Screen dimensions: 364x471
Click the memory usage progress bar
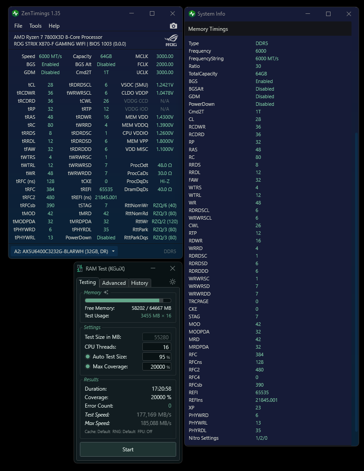(x=128, y=300)
